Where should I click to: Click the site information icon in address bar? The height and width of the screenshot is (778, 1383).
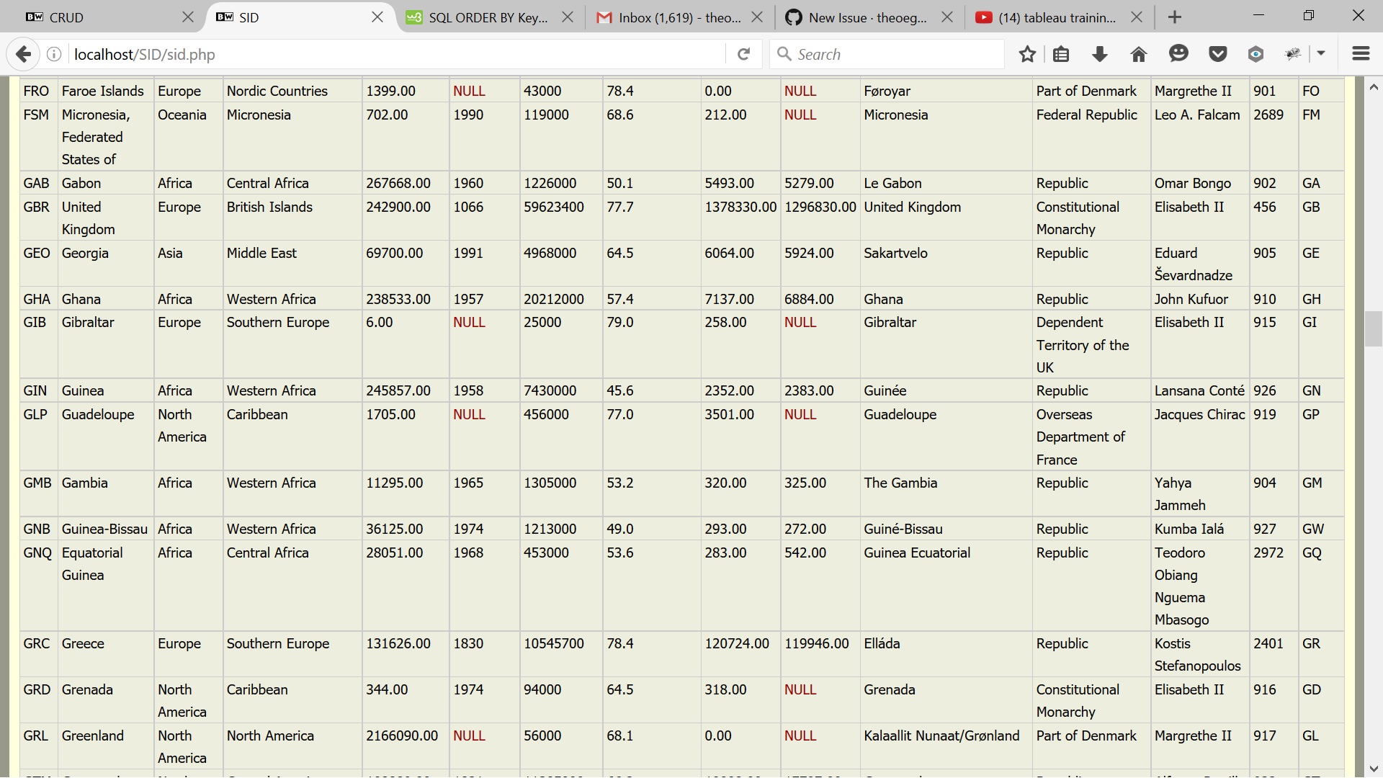(x=54, y=54)
